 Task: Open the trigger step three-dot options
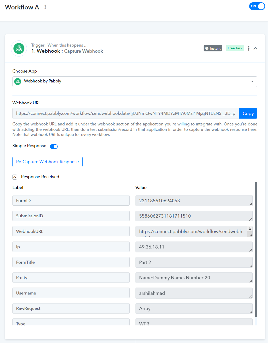[249, 48]
